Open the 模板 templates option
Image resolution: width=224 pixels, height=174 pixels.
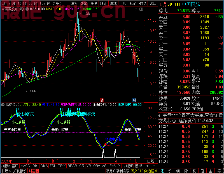(139, 166)
